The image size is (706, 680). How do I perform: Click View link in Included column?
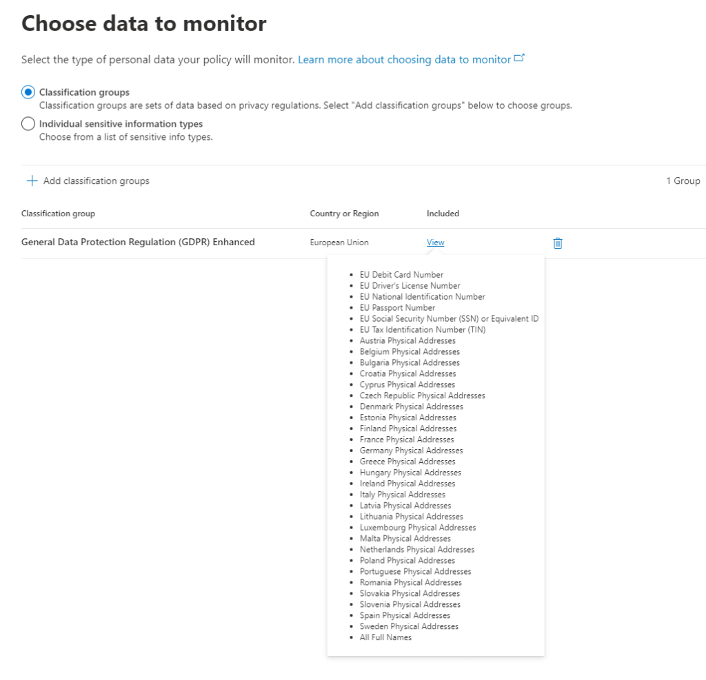[435, 243]
